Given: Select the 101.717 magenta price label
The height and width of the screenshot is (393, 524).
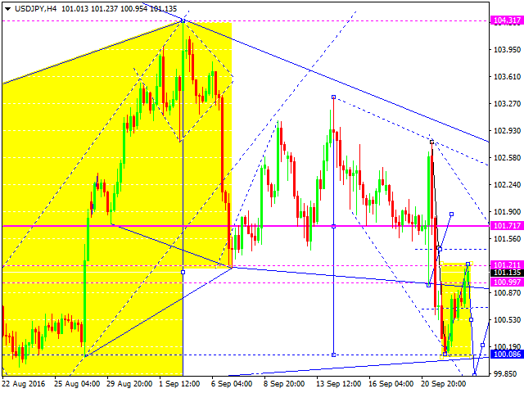Looking at the screenshot, I should tap(507, 226).
